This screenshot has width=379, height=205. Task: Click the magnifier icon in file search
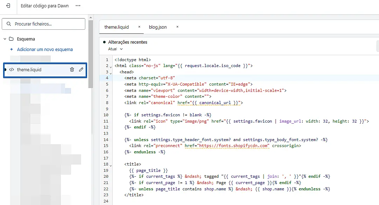pyautogui.click(x=9, y=24)
